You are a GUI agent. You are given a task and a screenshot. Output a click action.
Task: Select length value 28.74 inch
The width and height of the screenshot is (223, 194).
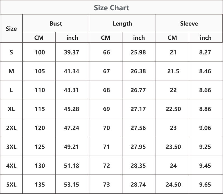pos(138,185)
